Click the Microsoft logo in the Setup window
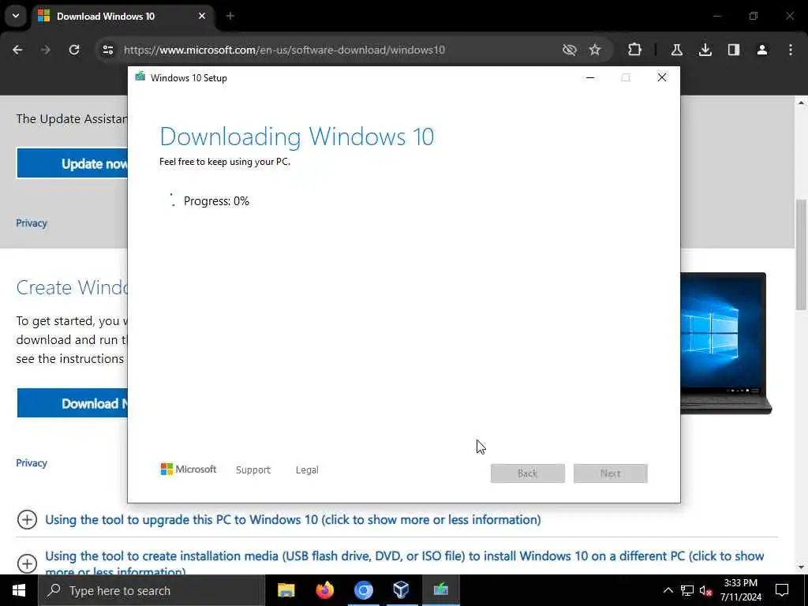This screenshot has width=808, height=606. [x=189, y=469]
